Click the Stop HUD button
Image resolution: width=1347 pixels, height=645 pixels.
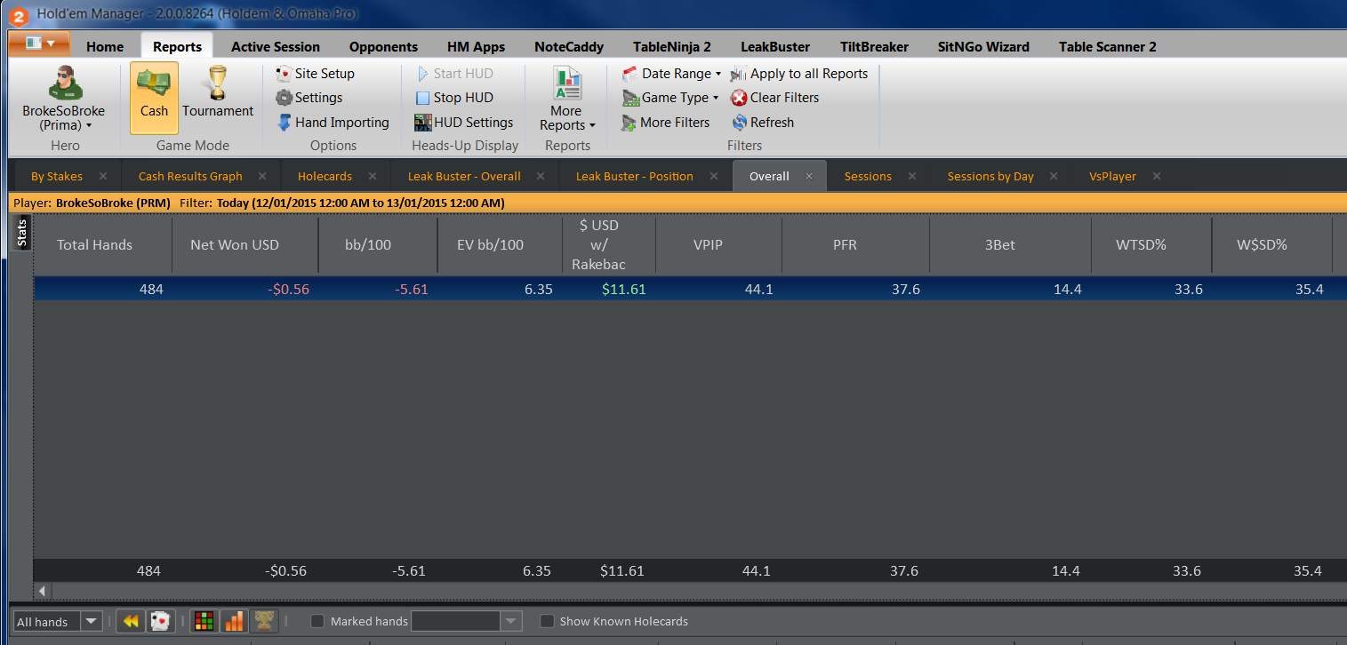point(453,98)
